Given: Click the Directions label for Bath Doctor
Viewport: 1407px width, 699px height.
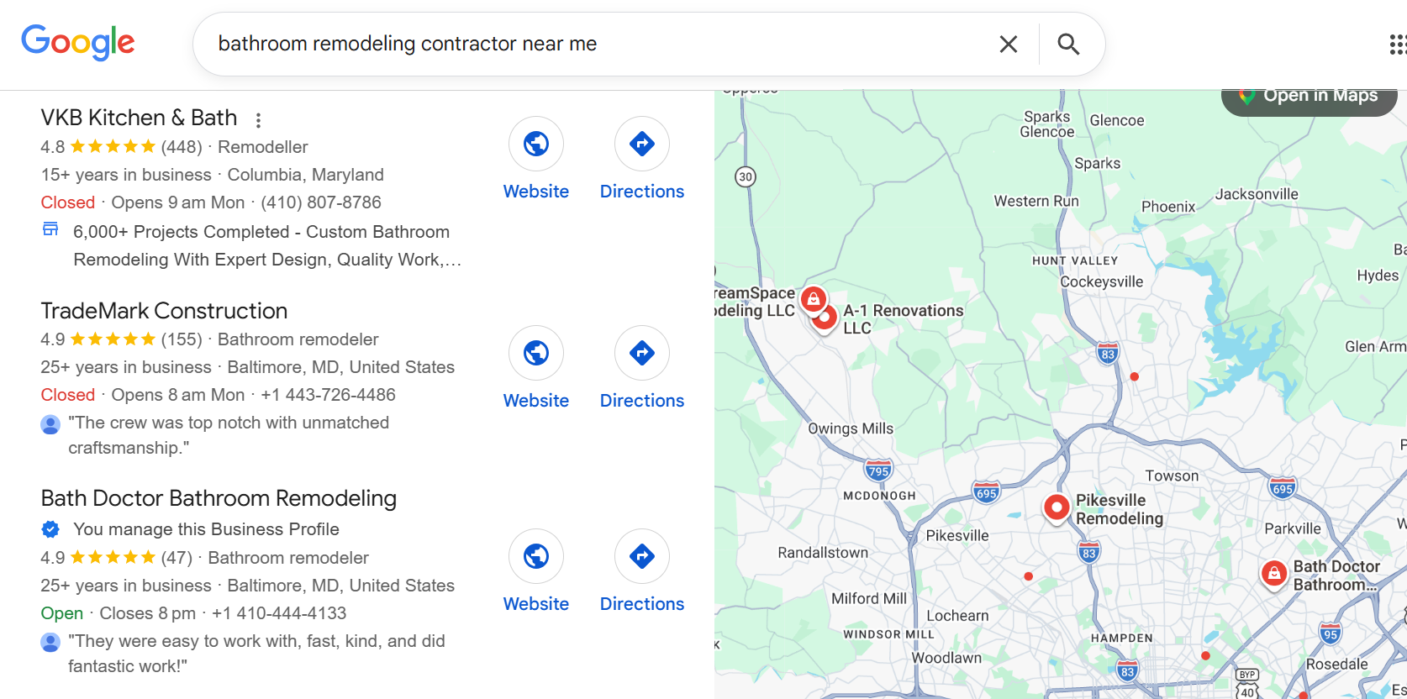Looking at the screenshot, I should point(642,604).
